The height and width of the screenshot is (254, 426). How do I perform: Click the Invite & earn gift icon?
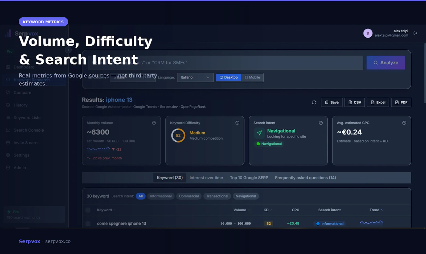pyautogui.click(x=8, y=143)
